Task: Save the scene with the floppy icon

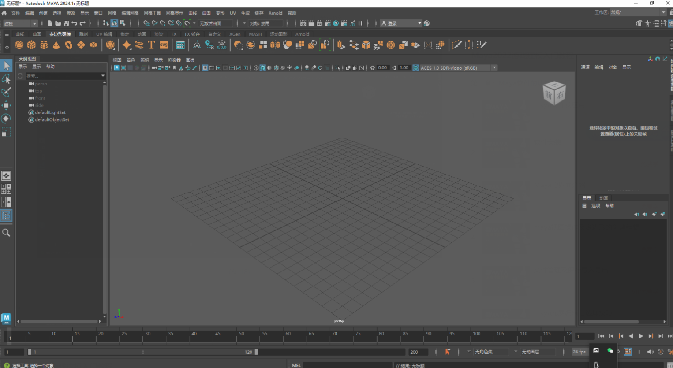Action: [x=66, y=23]
